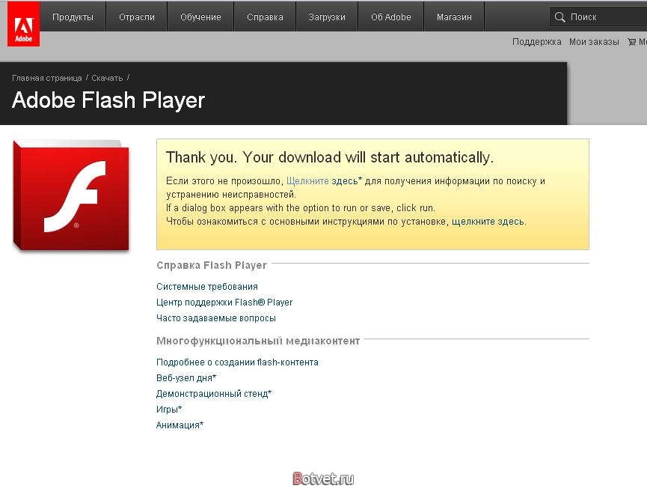Follow the Главная страница breadcrumb link

(47, 78)
